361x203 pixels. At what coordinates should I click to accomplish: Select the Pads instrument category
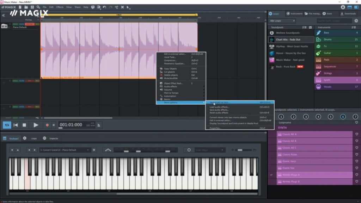coord(337,60)
